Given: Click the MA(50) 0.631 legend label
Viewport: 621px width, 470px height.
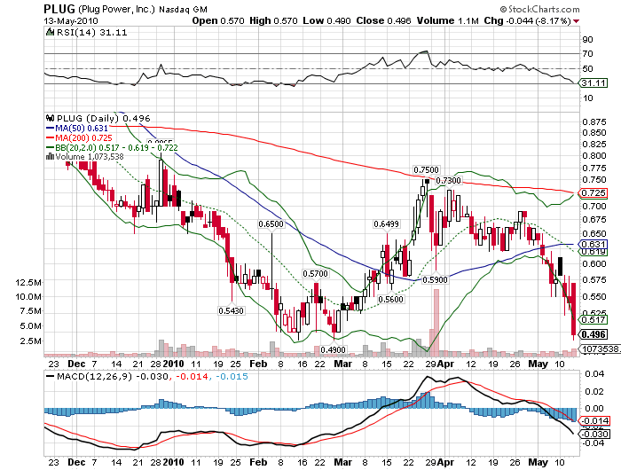Looking at the screenshot, I should [82, 128].
